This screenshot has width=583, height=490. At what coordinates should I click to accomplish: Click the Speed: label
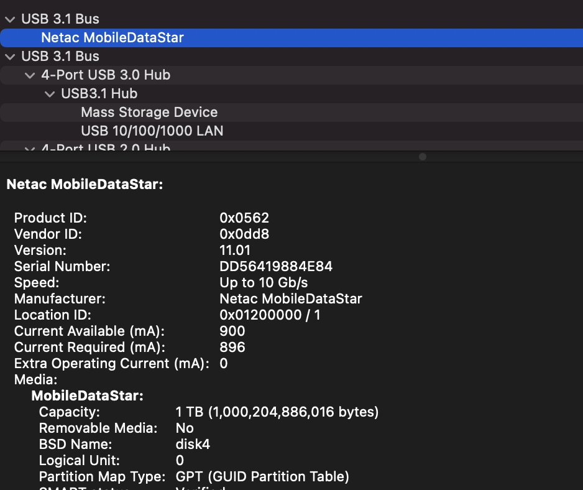37,282
